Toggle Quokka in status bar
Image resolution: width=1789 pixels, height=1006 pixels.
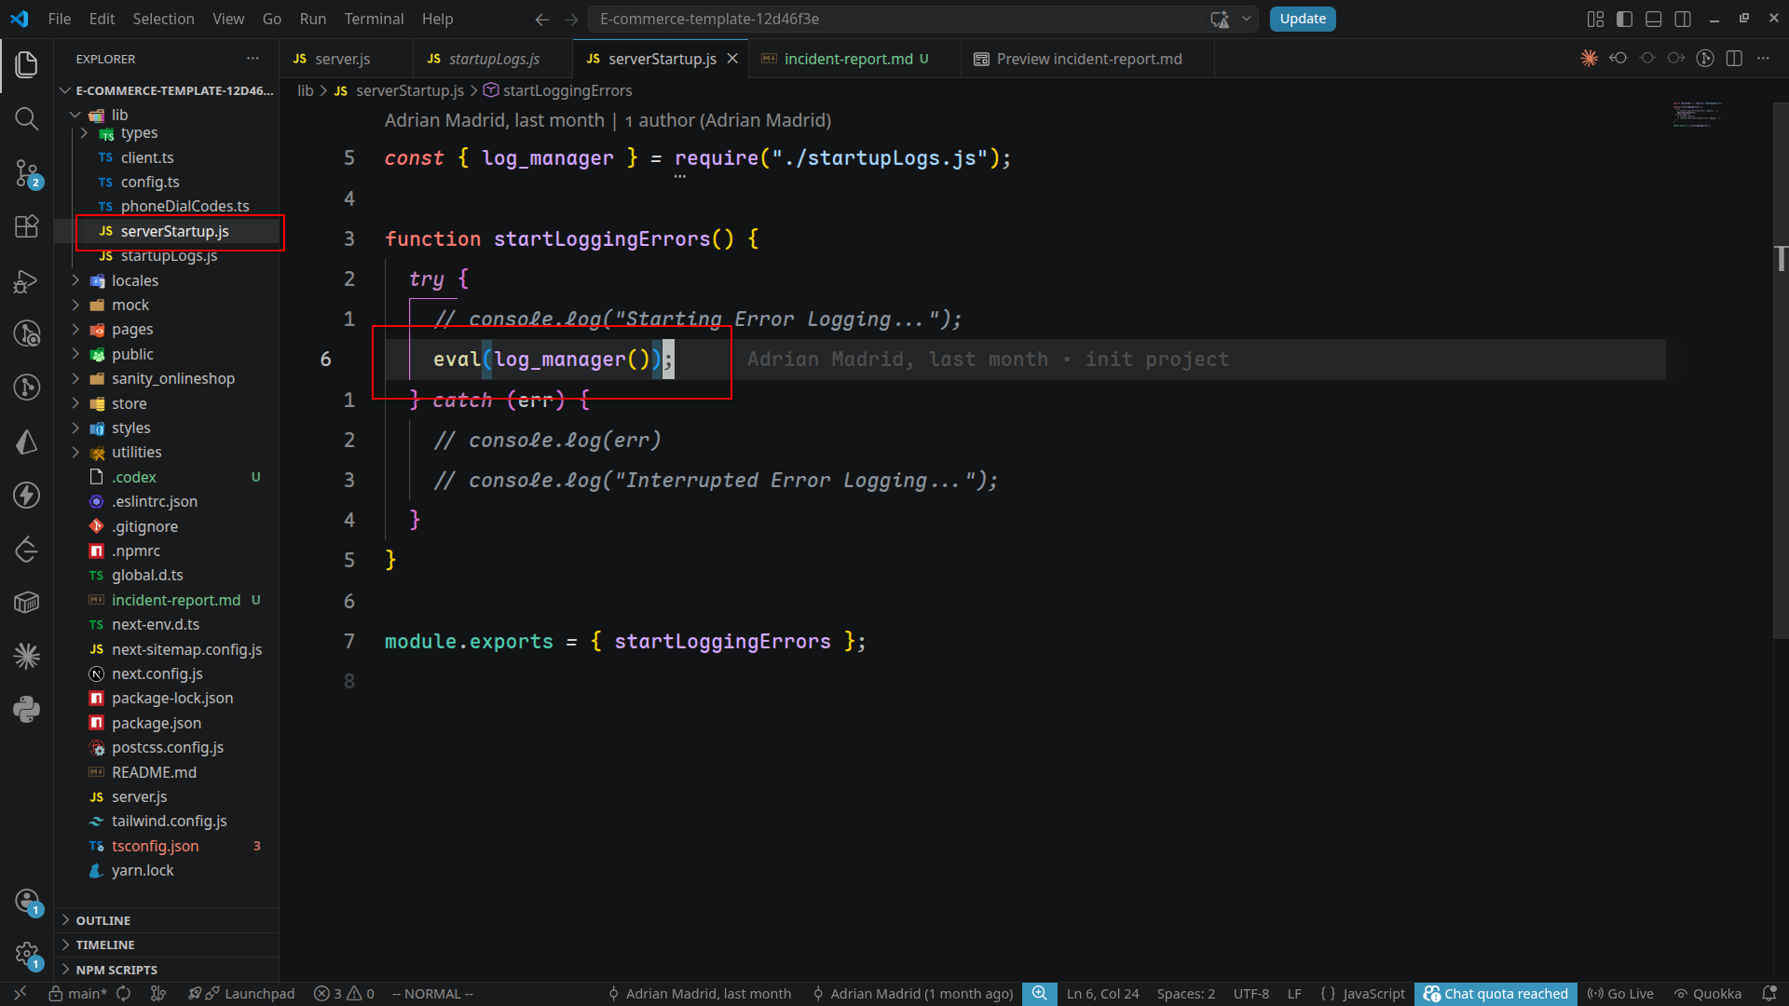tap(1709, 994)
